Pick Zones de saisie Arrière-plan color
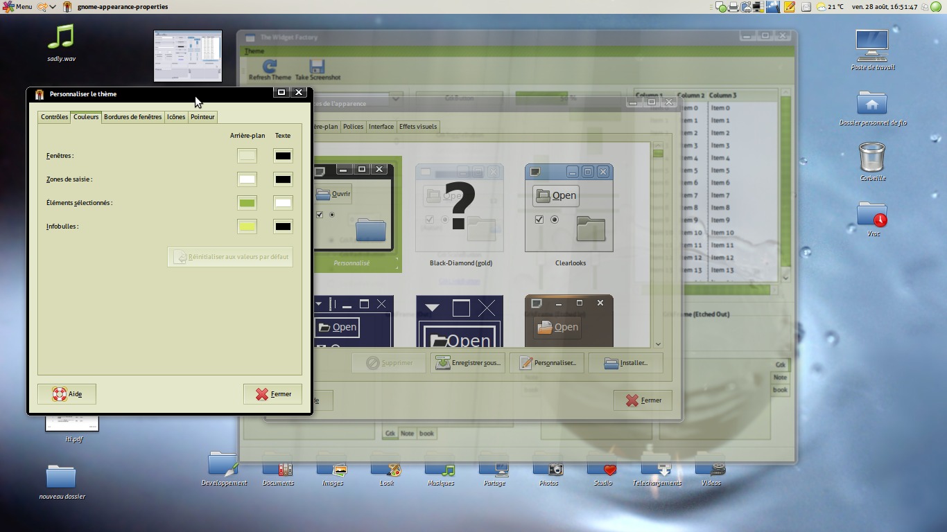The height and width of the screenshot is (532, 947). point(247,179)
